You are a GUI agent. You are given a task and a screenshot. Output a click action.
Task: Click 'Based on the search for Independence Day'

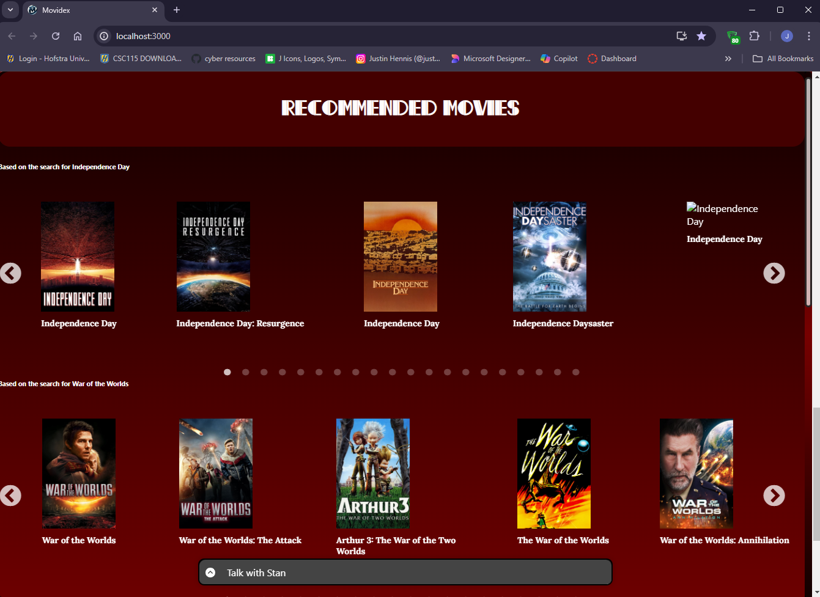click(x=65, y=167)
